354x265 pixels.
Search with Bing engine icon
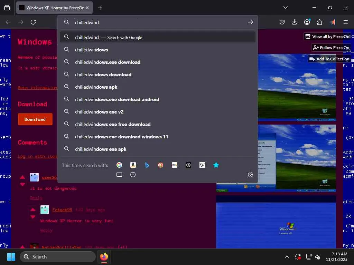[147, 165]
